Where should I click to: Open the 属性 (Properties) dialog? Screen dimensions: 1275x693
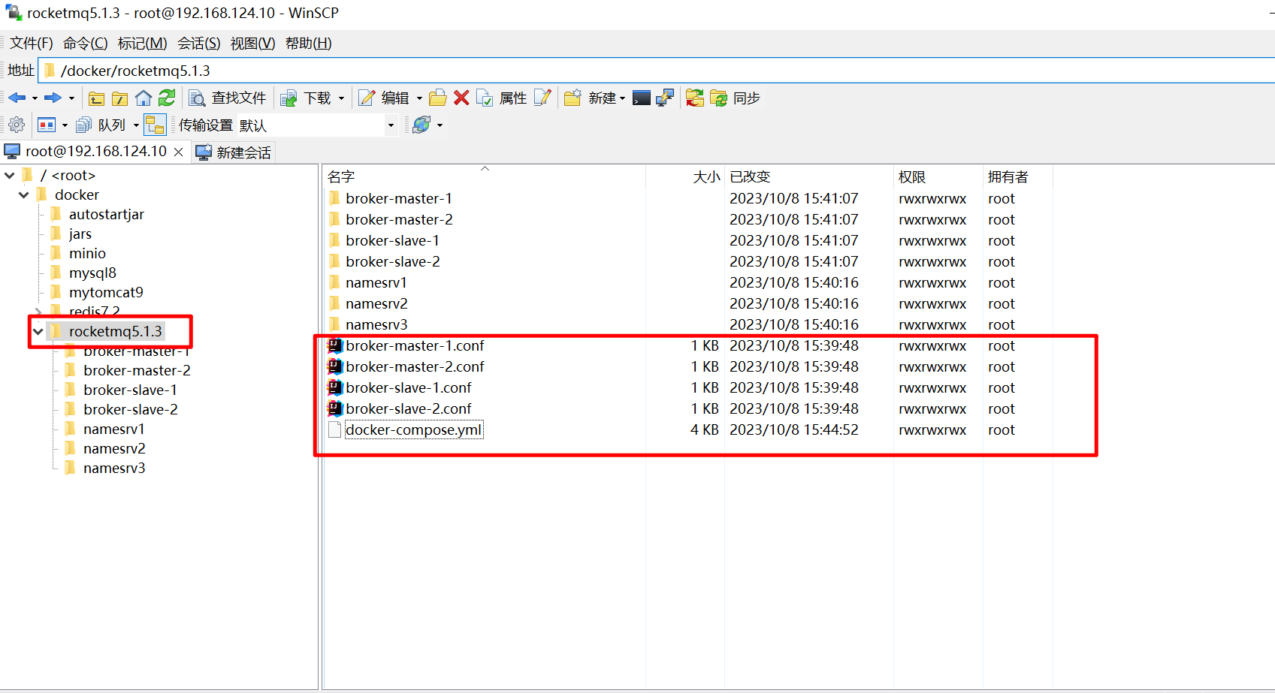coord(512,98)
